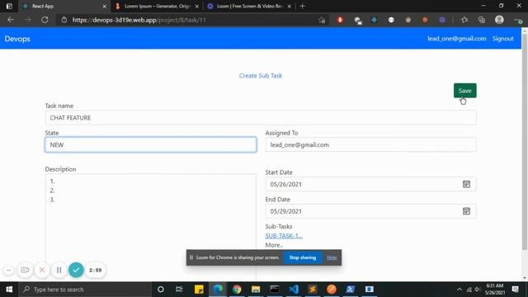Image resolution: width=528 pixels, height=297 pixels.
Task: Click the Type here to search box
Action: [85, 290]
